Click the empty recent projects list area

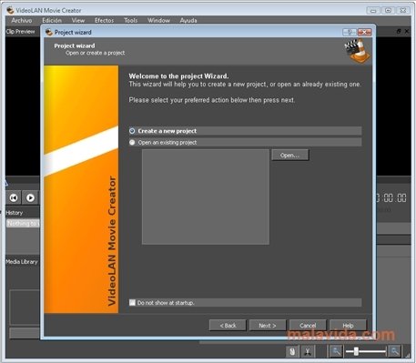click(206, 197)
